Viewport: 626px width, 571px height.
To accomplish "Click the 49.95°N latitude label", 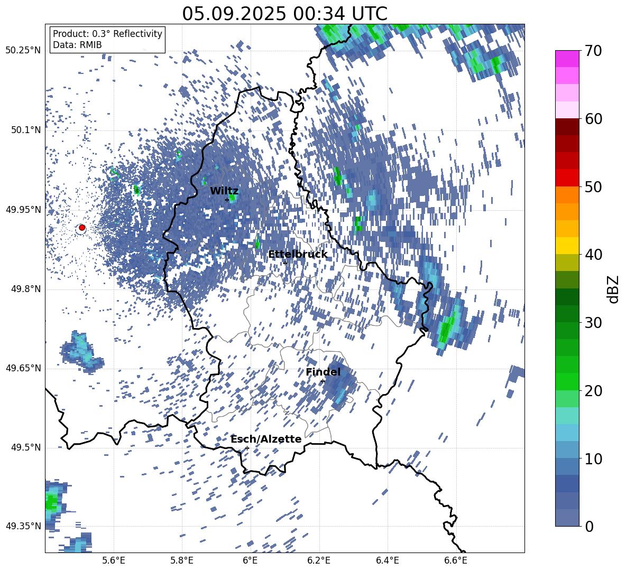I will pos(24,210).
